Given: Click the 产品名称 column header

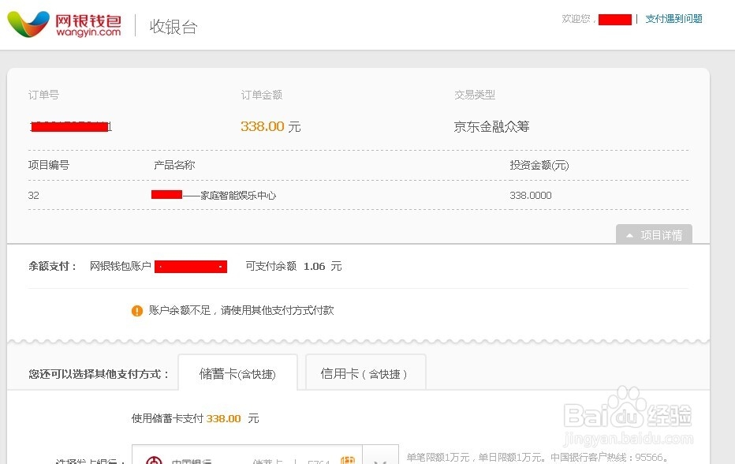Looking at the screenshot, I should tap(174, 165).
